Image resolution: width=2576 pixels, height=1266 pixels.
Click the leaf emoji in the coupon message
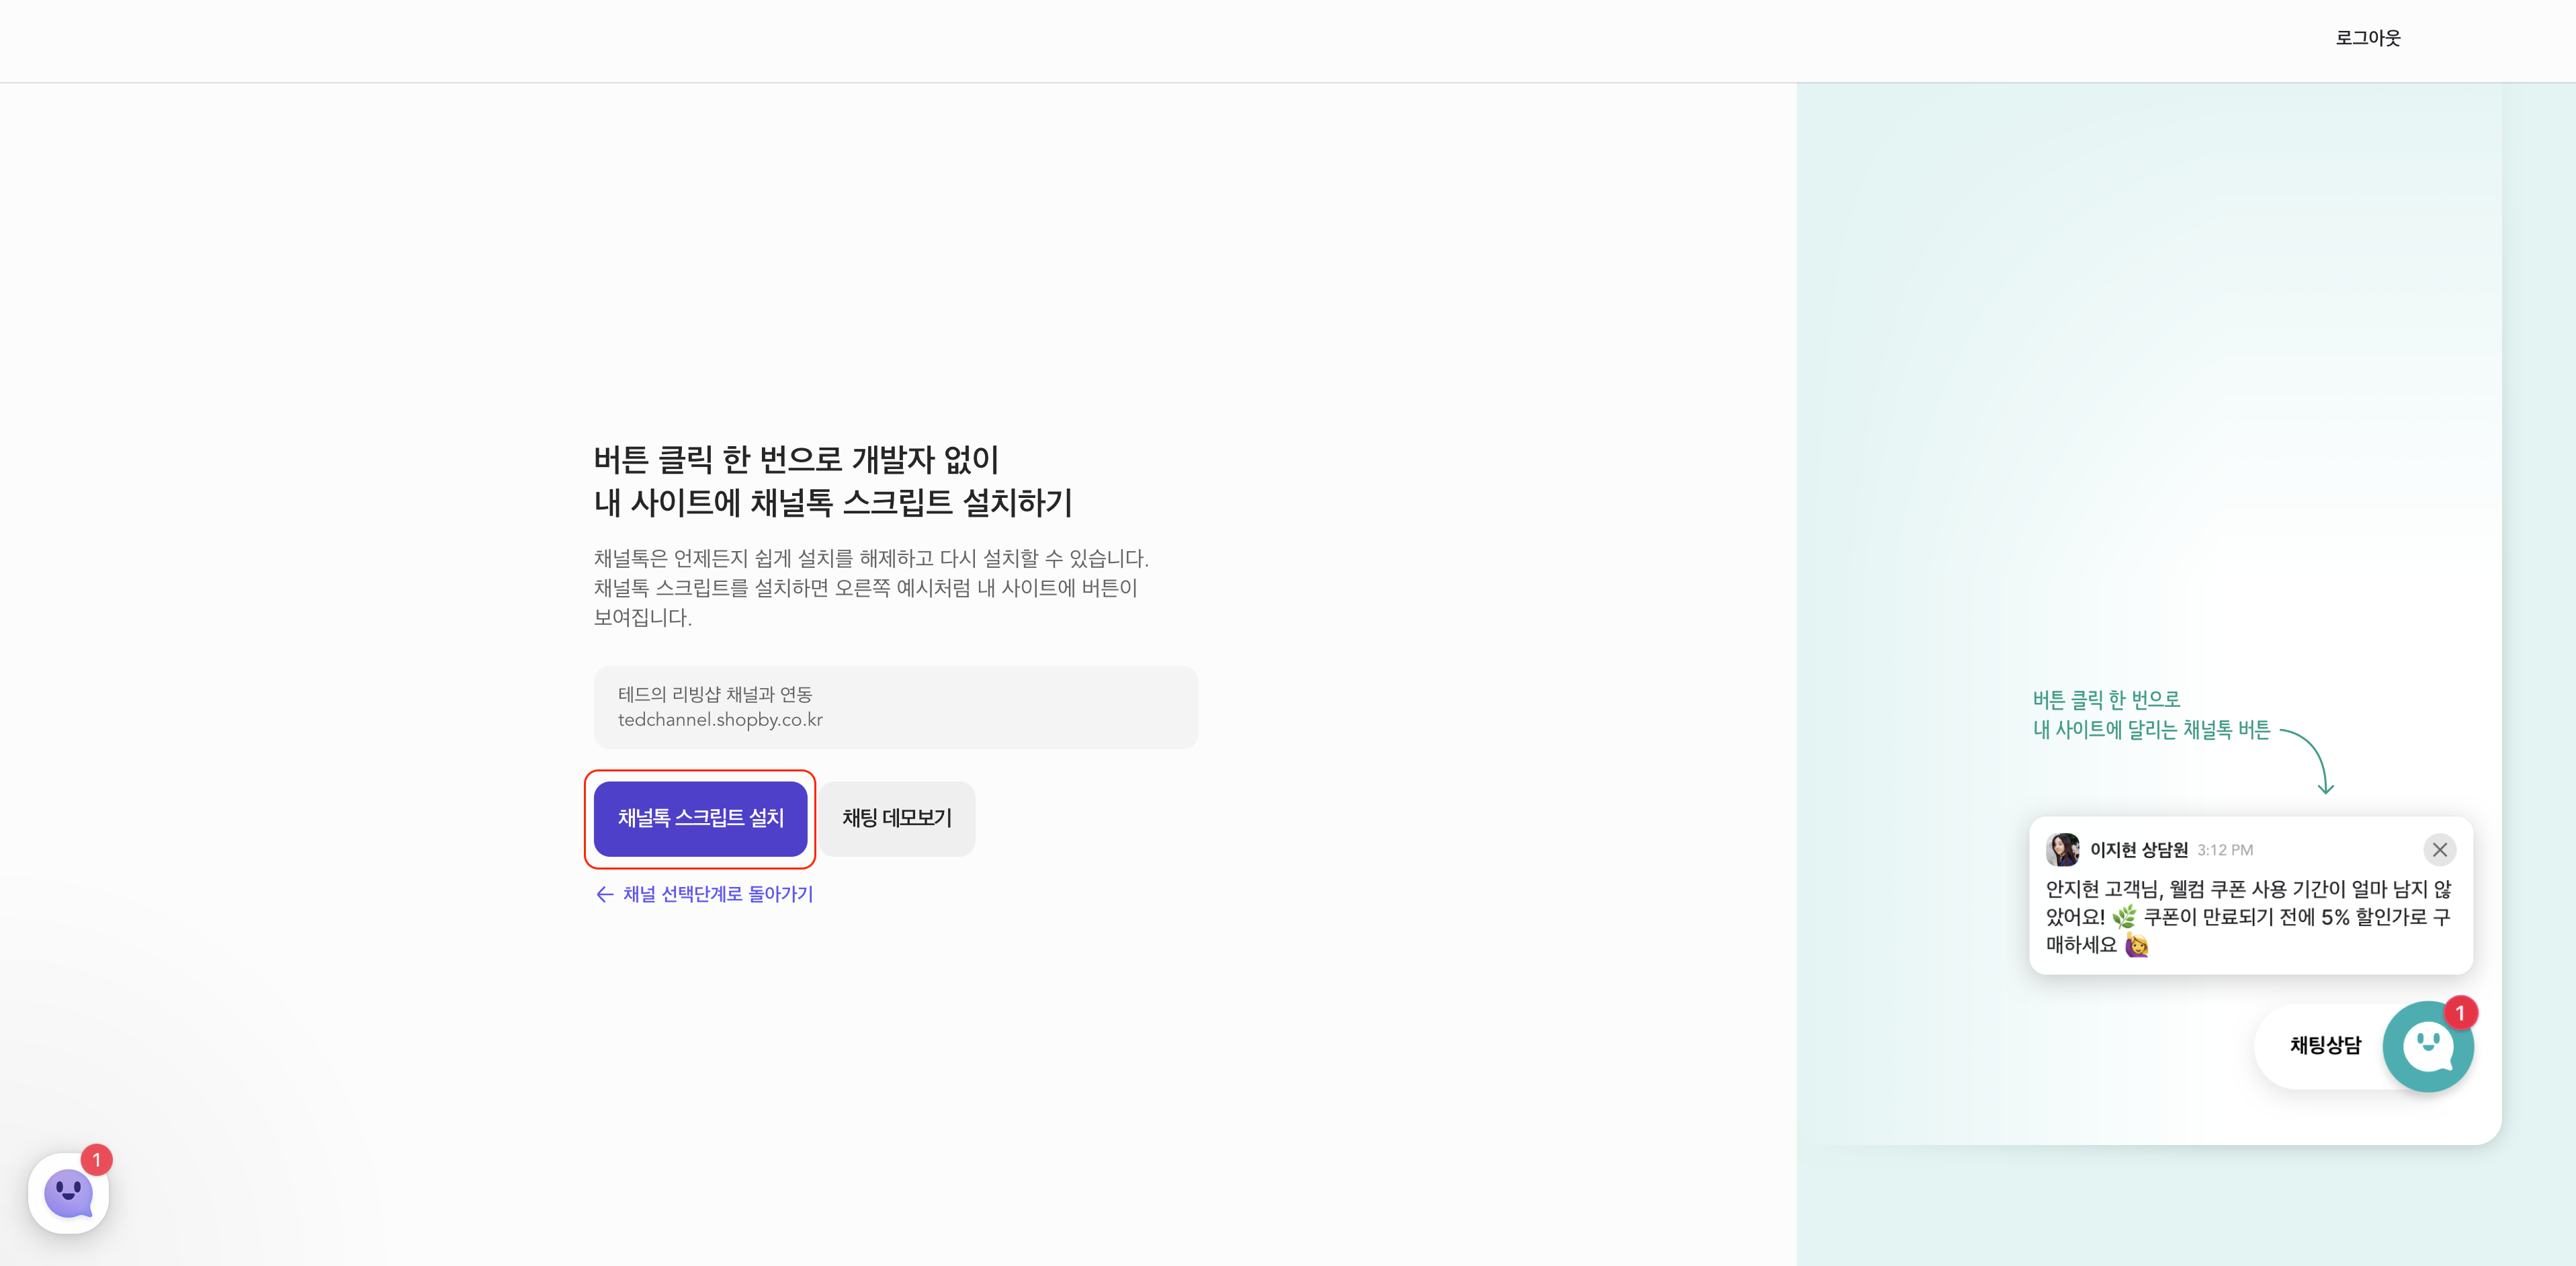2124,917
